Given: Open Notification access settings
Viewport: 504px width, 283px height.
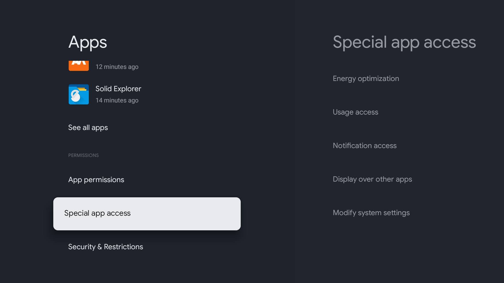Looking at the screenshot, I should pyautogui.click(x=365, y=146).
